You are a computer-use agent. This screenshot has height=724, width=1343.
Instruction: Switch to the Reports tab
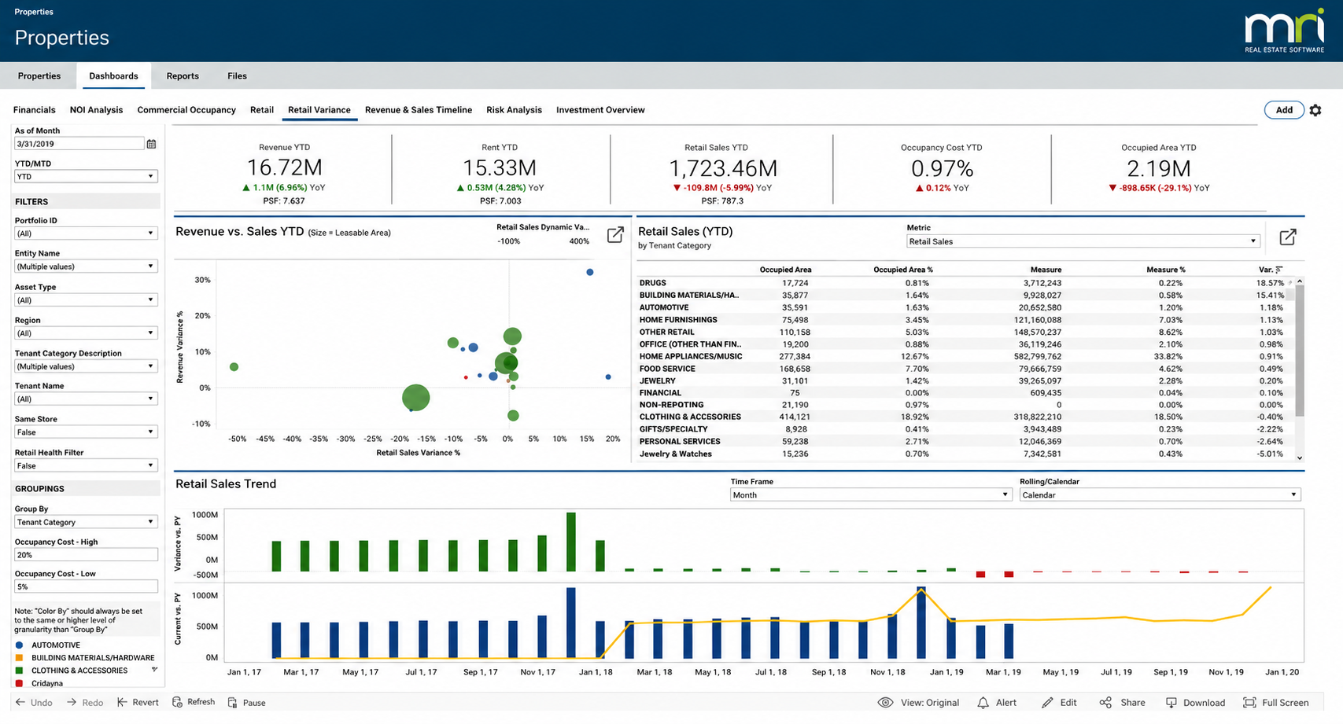(183, 76)
